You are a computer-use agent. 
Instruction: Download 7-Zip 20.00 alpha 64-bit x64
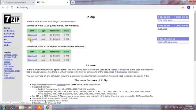point(32,60)
